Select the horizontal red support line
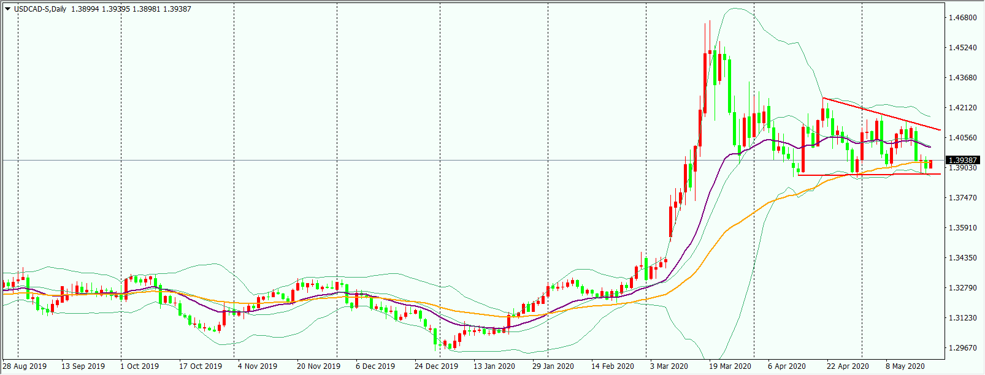Image resolution: width=985 pixels, height=375 pixels. [869, 175]
